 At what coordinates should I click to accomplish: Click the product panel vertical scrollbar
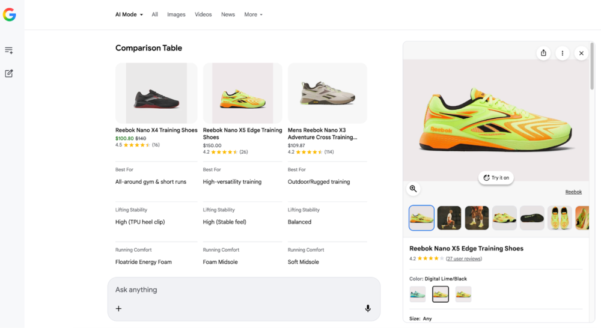click(x=592, y=66)
